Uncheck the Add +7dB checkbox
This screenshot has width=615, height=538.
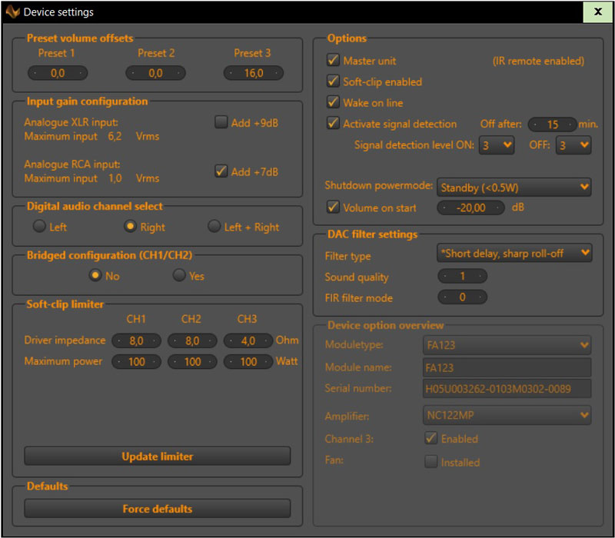[221, 171]
